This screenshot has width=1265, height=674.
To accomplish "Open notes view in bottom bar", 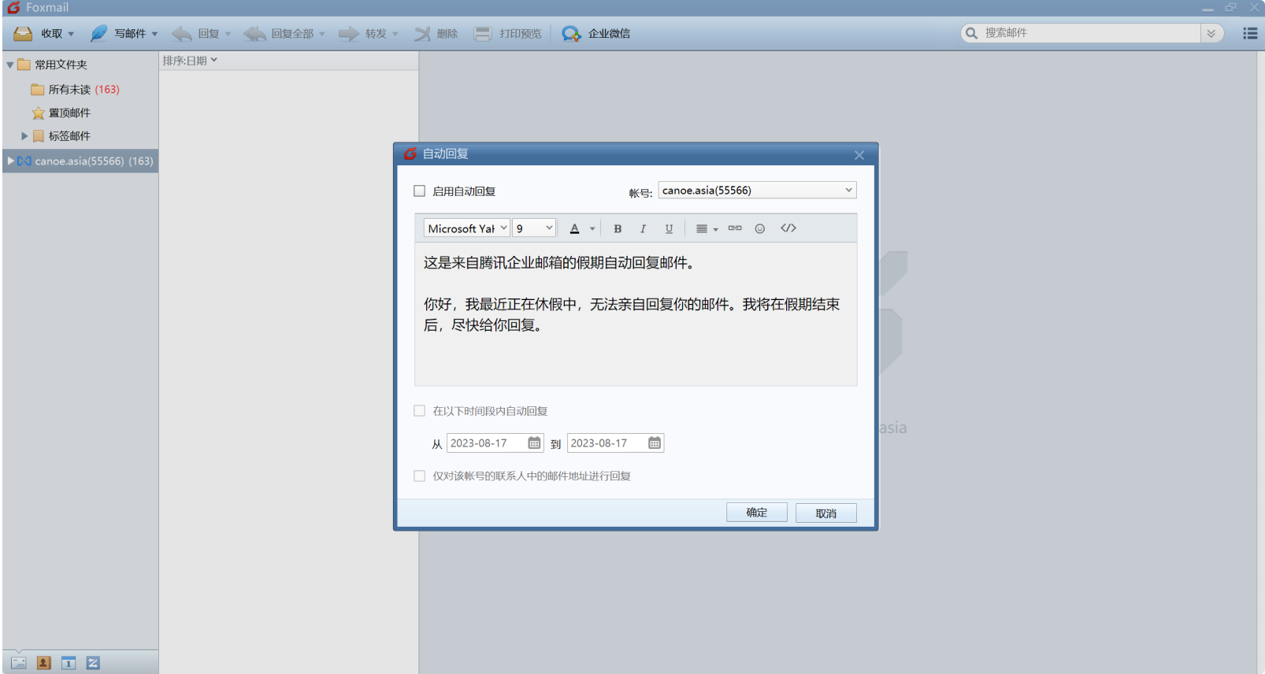I will tap(93, 663).
